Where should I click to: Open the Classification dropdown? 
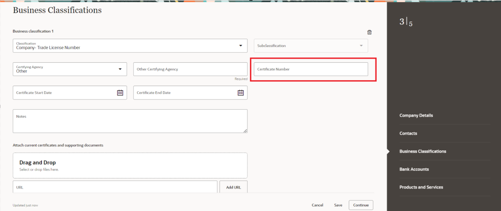[x=241, y=45]
